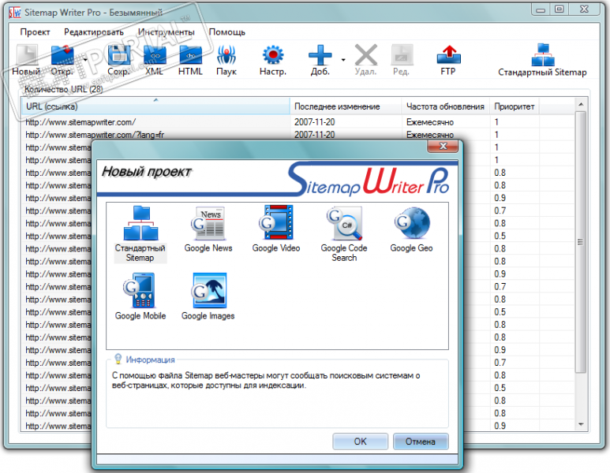Select the row http://www.sitemapwriter.com/?lang=fr

(x=298, y=135)
